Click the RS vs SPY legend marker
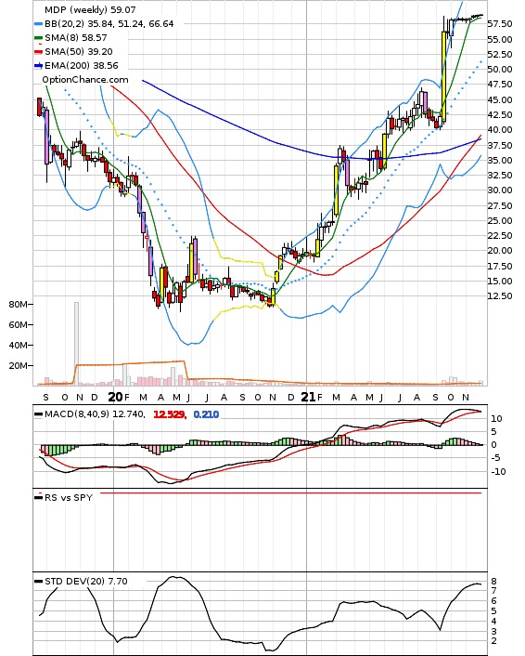Screen dimensions: 525x656 (38, 497)
